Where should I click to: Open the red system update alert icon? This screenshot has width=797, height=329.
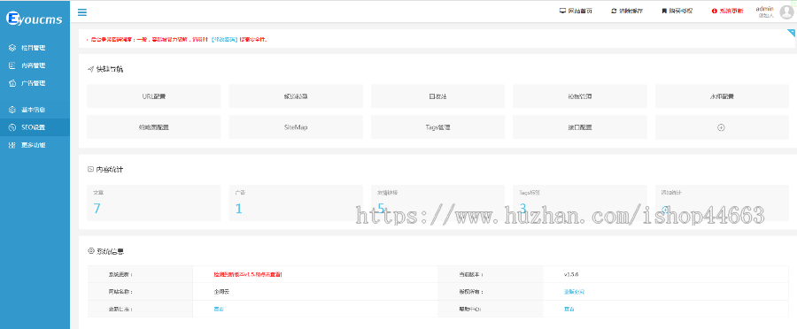714,11
